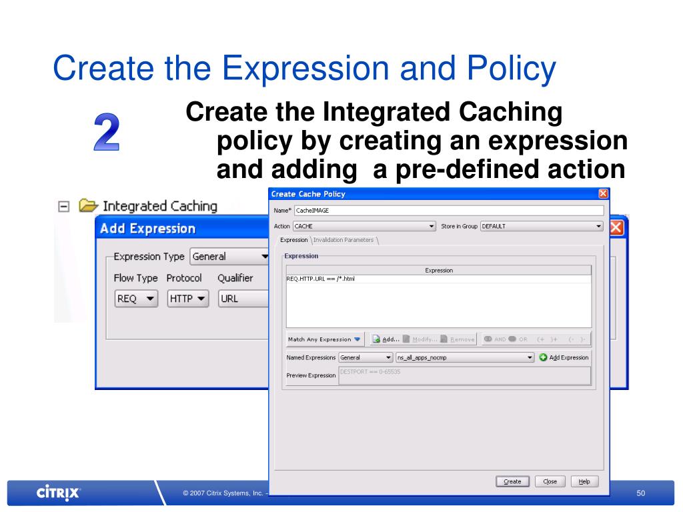
Task: Click the AND operator button
Action: pyautogui.click(x=495, y=339)
